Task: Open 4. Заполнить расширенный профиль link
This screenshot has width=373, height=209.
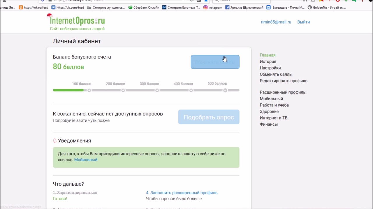Action: (182, 193)
